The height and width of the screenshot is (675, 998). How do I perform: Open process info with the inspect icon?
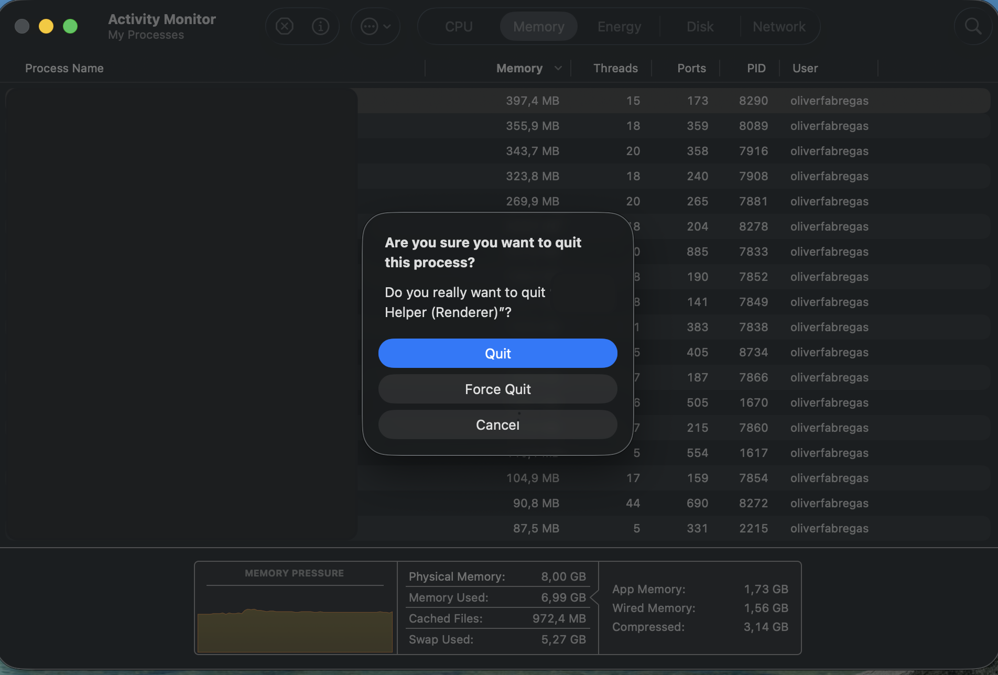click(x=320, y=26)
